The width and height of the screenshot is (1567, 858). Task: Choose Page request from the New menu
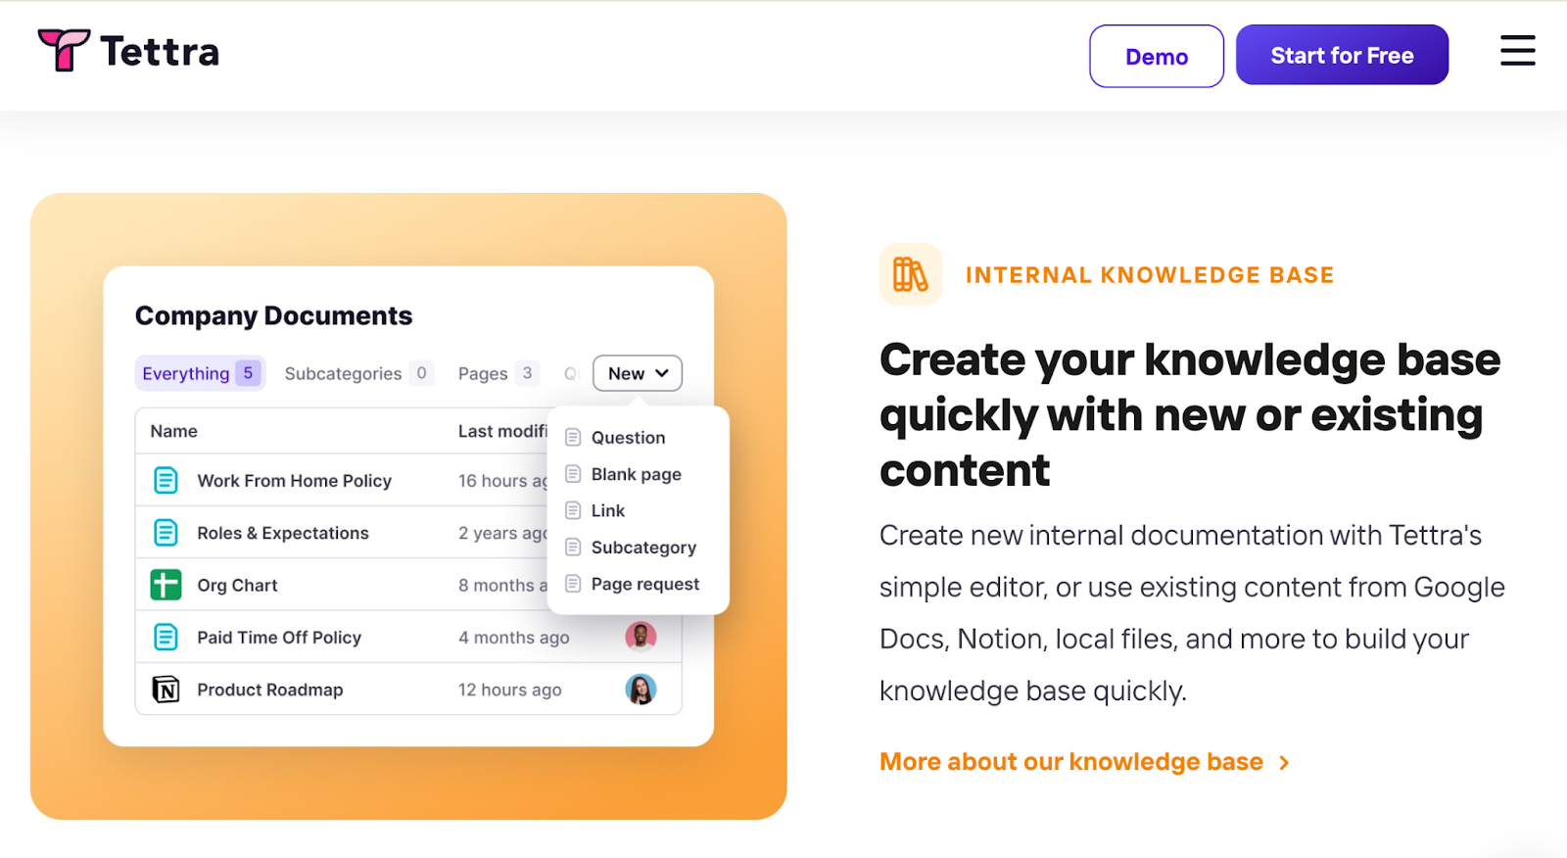[645, 584]
